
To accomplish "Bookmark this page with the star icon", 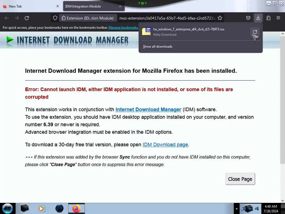I will click(220, 18).
